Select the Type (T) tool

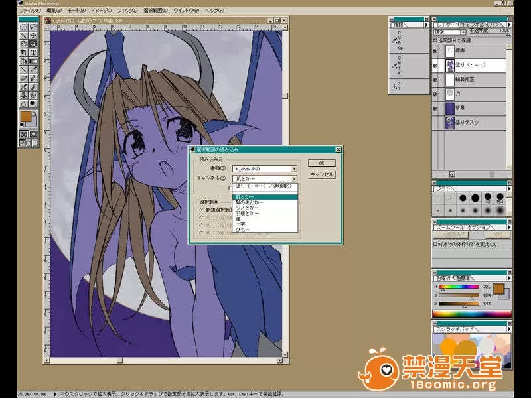33,52
